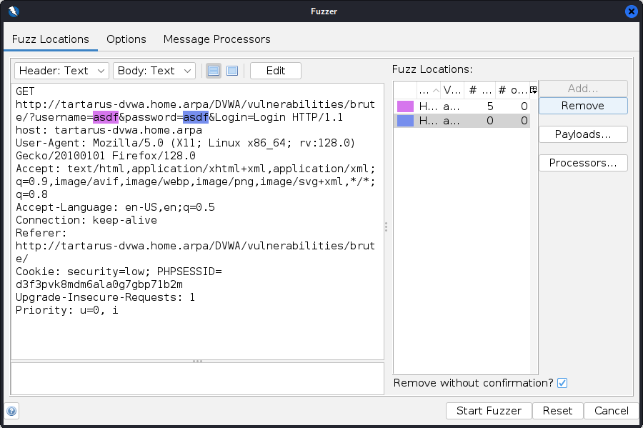This screenshot has height=428, width=643.
Task: Switch to the Message Processors tab
Action: [216, 39]
